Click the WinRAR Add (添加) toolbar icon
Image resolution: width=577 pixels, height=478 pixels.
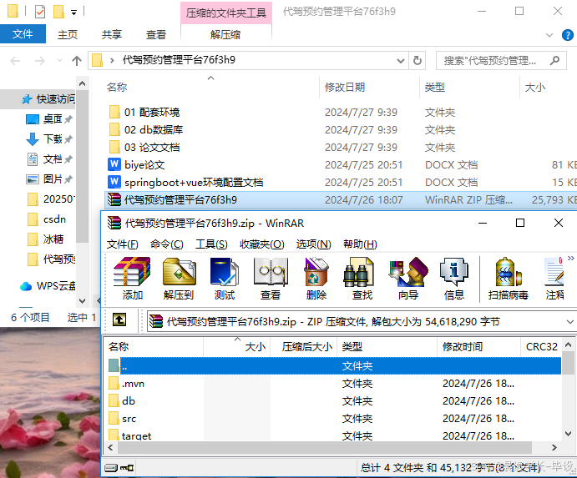click(132, 279)
